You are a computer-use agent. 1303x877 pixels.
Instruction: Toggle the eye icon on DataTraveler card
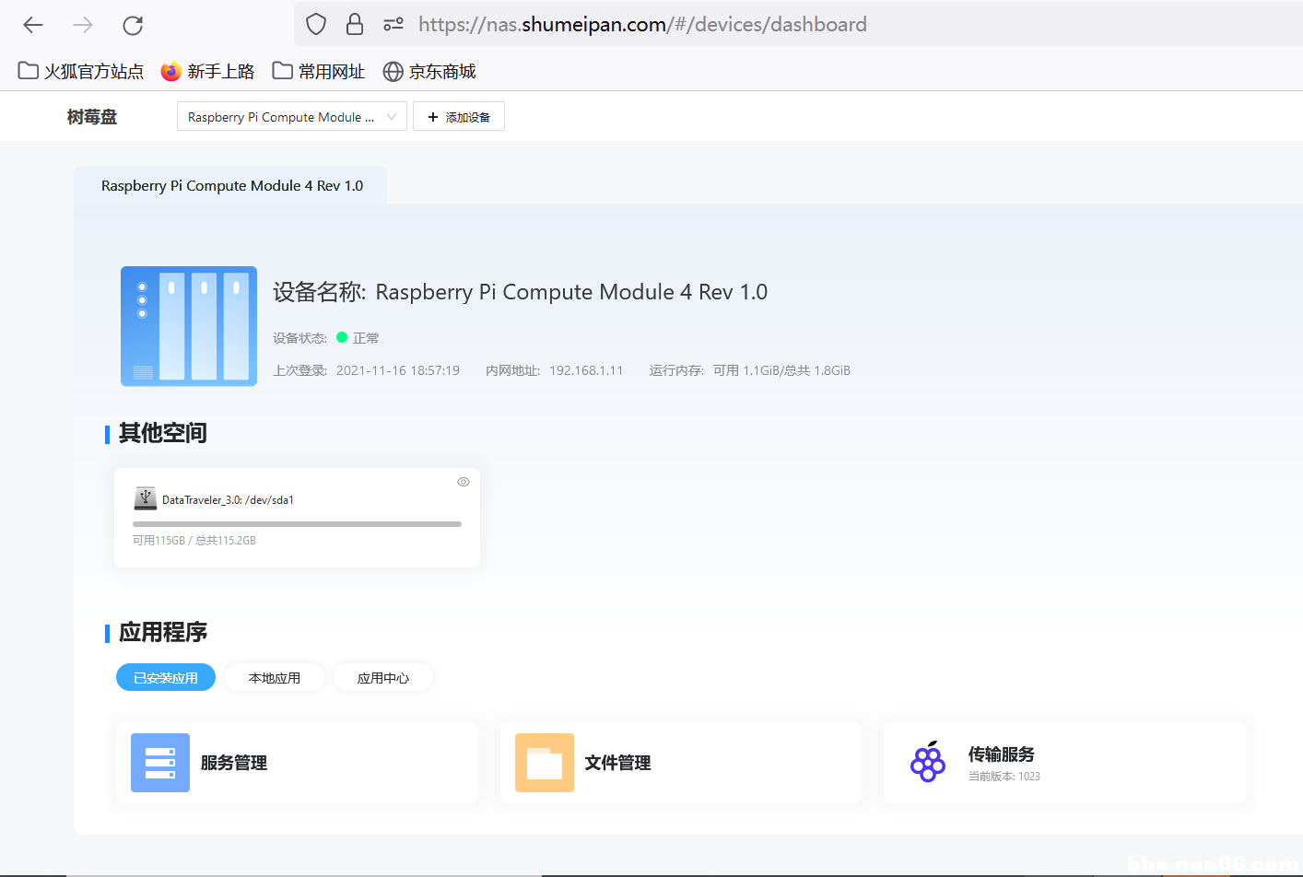464,482
